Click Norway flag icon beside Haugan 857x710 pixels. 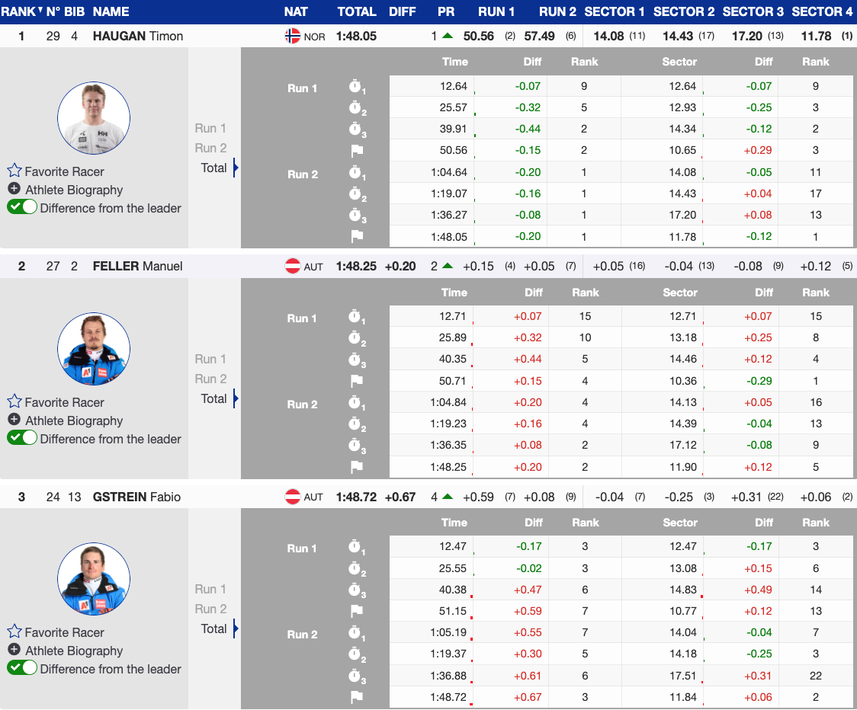[x=292, y=36]
